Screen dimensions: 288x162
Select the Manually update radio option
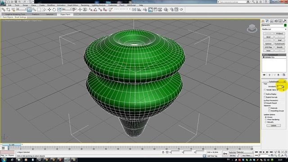(x=266, y=122)
